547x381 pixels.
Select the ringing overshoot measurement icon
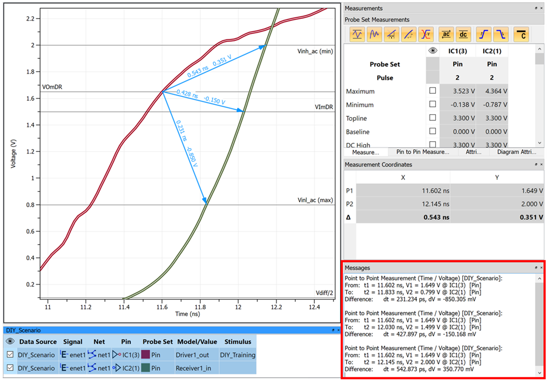(374, 34)
